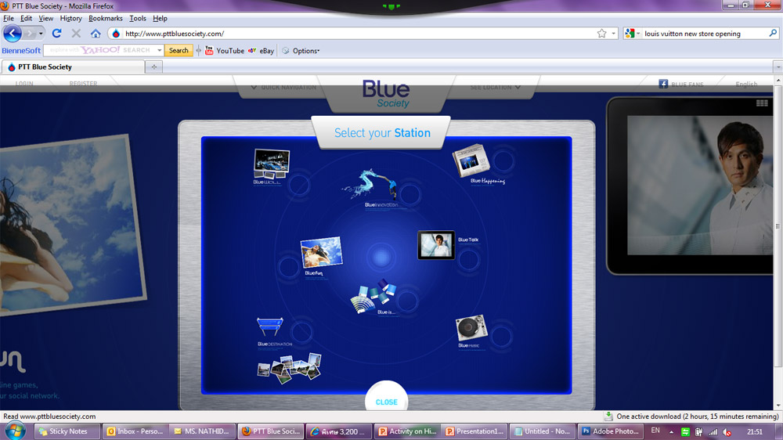Click the network signal tray icon
This screenshot has width=783, height=440.
[713, 432]
